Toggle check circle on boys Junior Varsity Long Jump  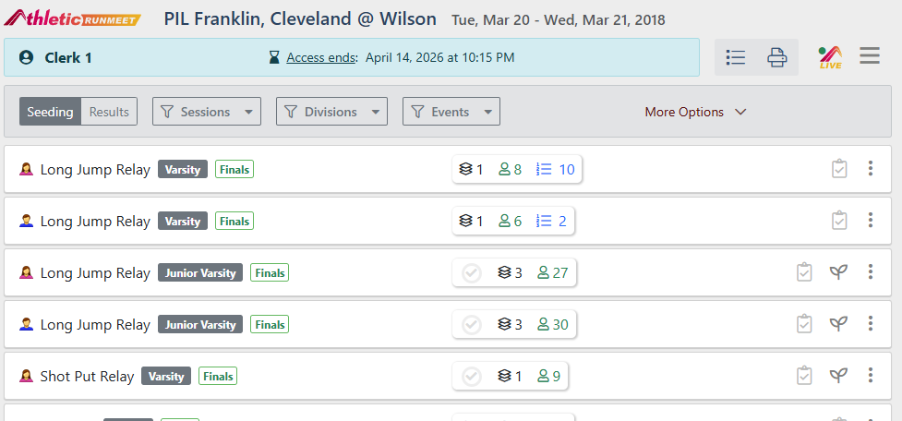click(472, 324)
